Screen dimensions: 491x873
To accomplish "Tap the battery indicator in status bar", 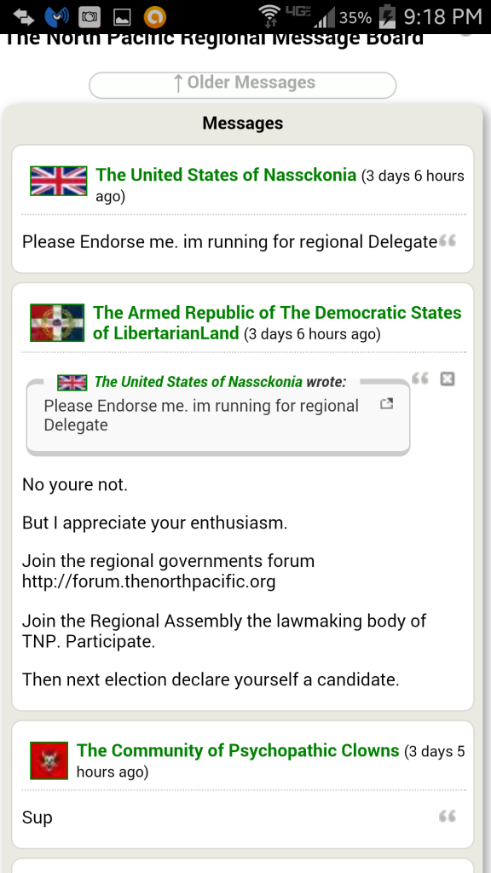I will pos(386,17).
